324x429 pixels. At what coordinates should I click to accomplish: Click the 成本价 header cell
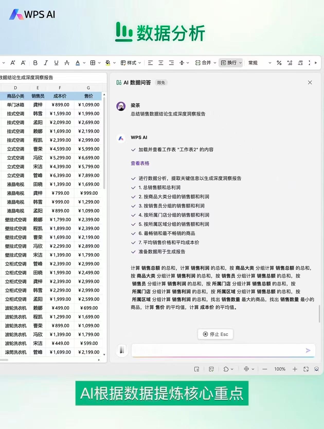coord(60,96)
